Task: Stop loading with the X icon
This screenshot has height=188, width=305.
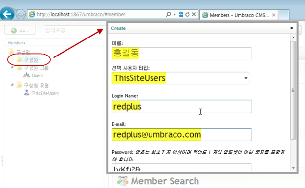Action: pyautogui.click(x=194, y=14)
